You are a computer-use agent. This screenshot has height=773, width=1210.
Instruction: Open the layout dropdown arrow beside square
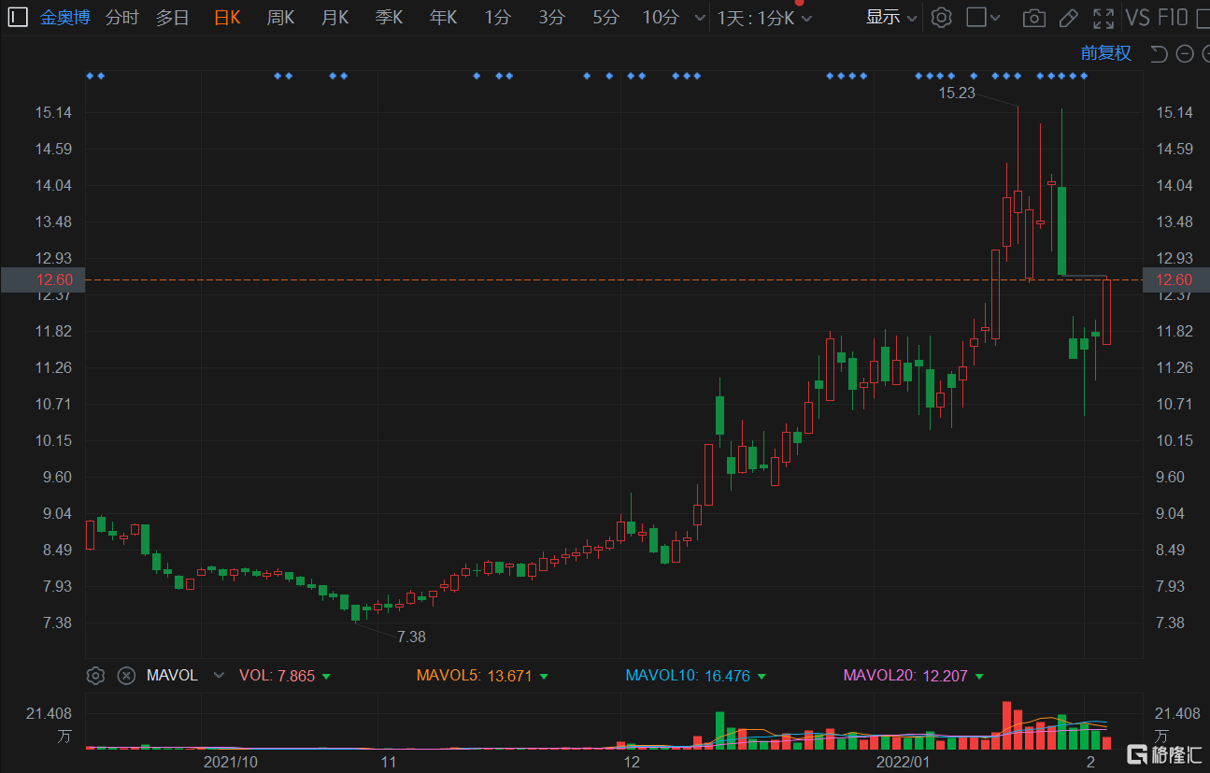[x=996, y=18]
